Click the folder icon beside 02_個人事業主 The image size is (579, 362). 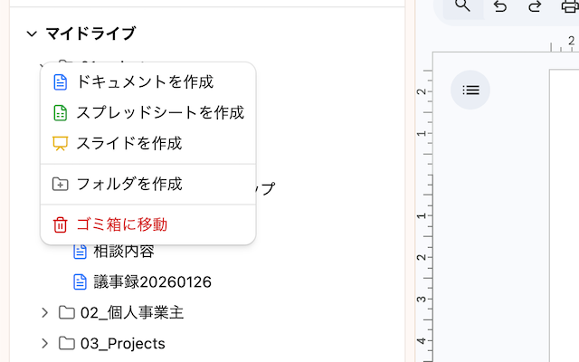tap(67, 312)
